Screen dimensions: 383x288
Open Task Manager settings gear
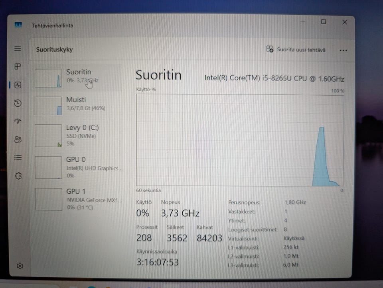pyautogui.click(x=20, y=266)
